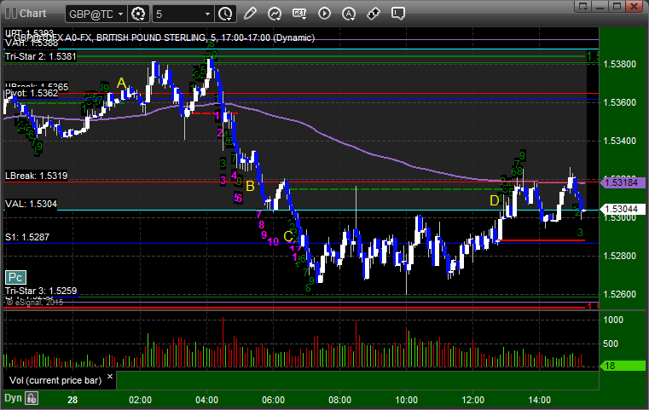Click the 1000 volume axis label
The image size is (649, 410).
613,320
